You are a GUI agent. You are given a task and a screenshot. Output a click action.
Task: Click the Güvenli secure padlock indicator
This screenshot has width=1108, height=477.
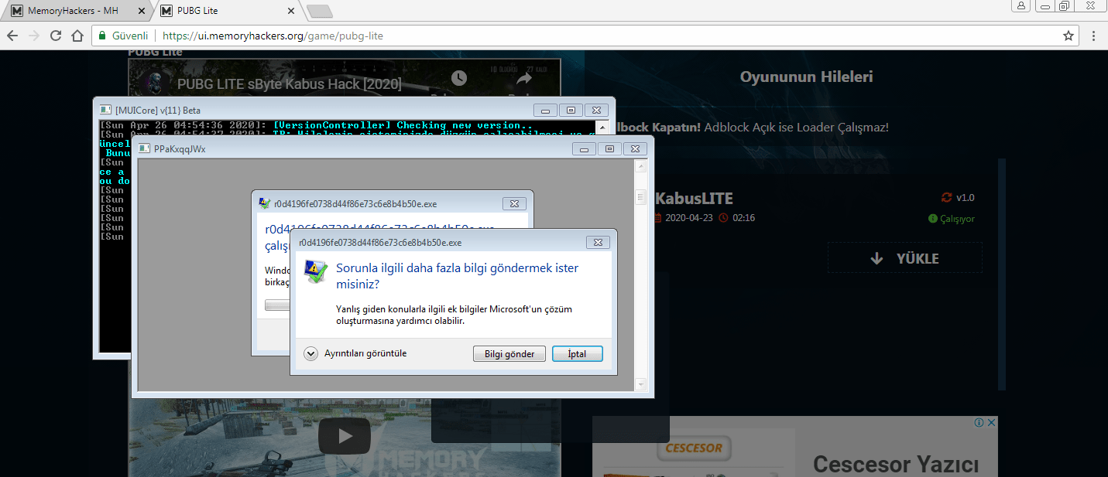[122, 36]
